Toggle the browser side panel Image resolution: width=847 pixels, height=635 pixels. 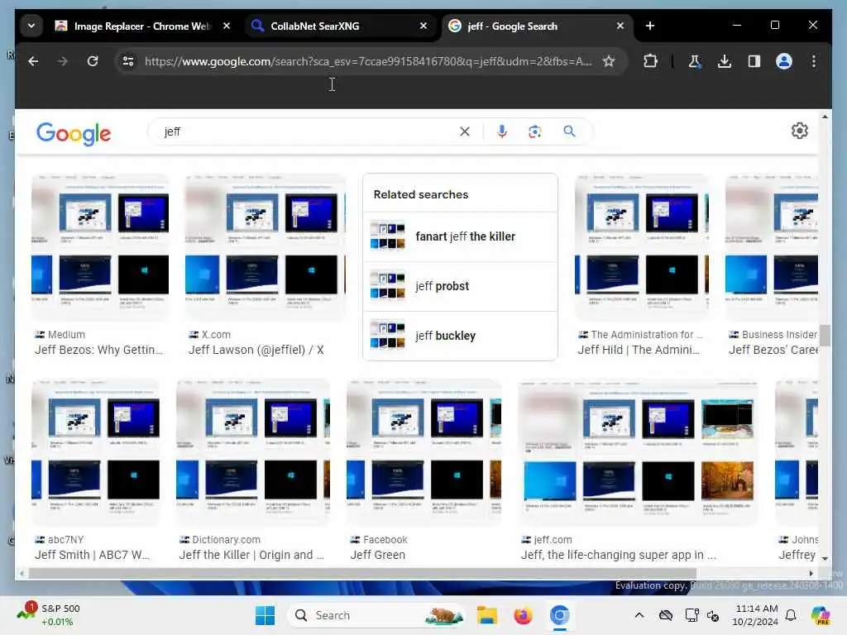754,61
